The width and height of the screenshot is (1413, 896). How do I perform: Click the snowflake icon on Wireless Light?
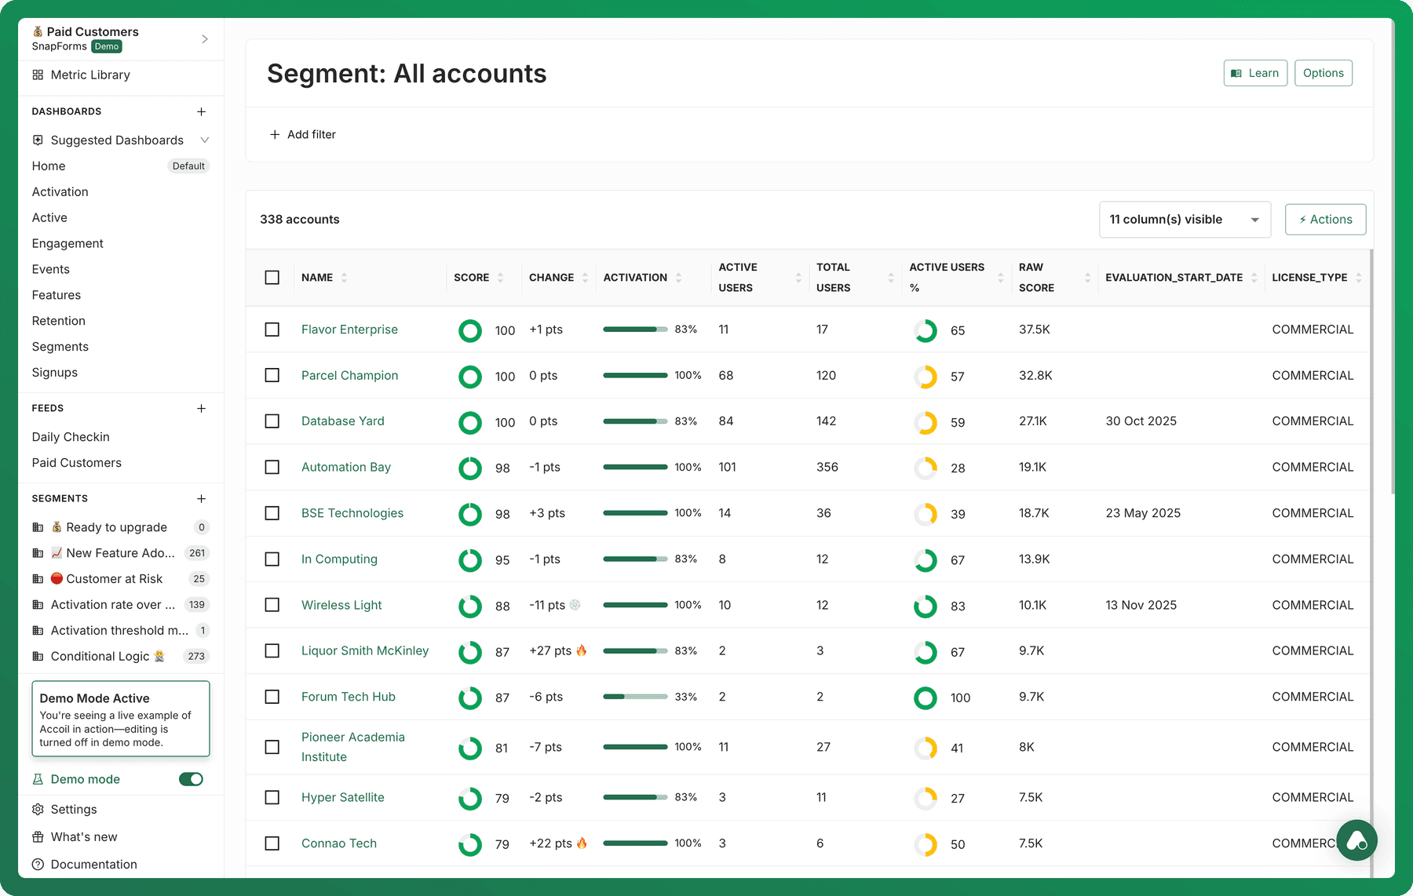pyautogui.click(x=575, y=605)
